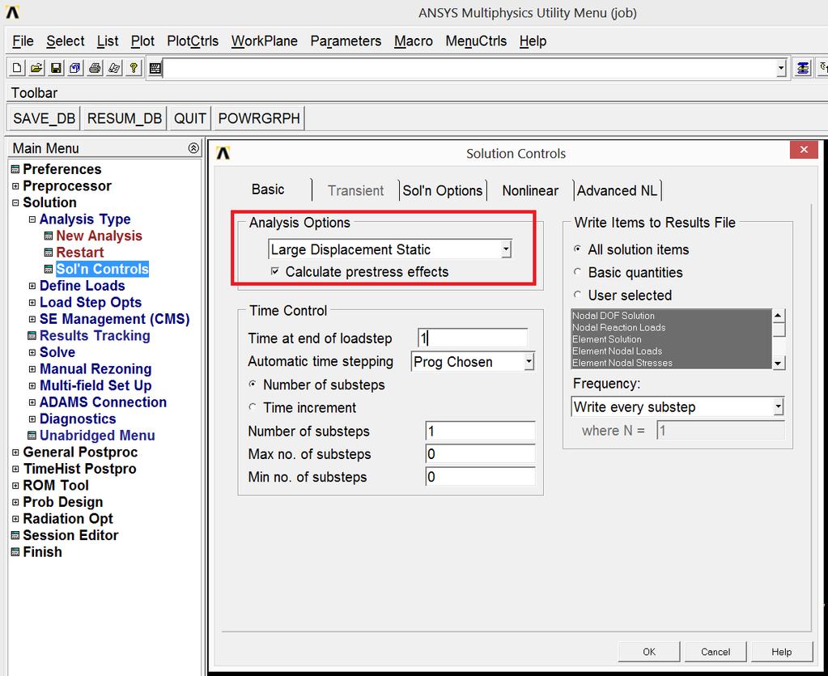The image size is (828, 676).
Task: Open the Parameters menu
Action: (346, 41)
